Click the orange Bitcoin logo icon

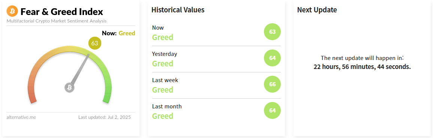(x=12, y=11)
